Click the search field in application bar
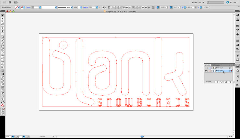Image resolution: width=240 pixels, height=139 pixels. tap(215, 2)
